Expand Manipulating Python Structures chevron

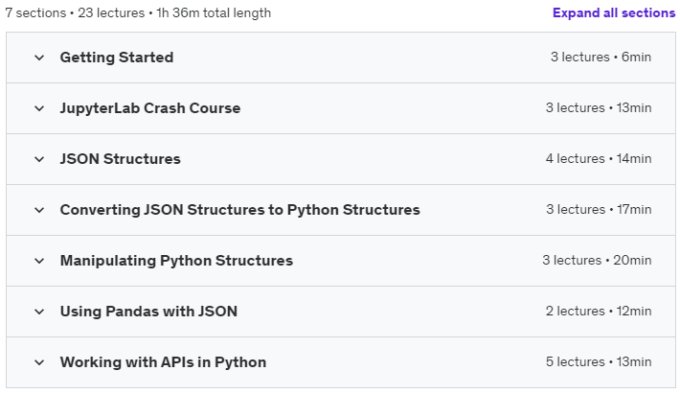pos(39,261)
